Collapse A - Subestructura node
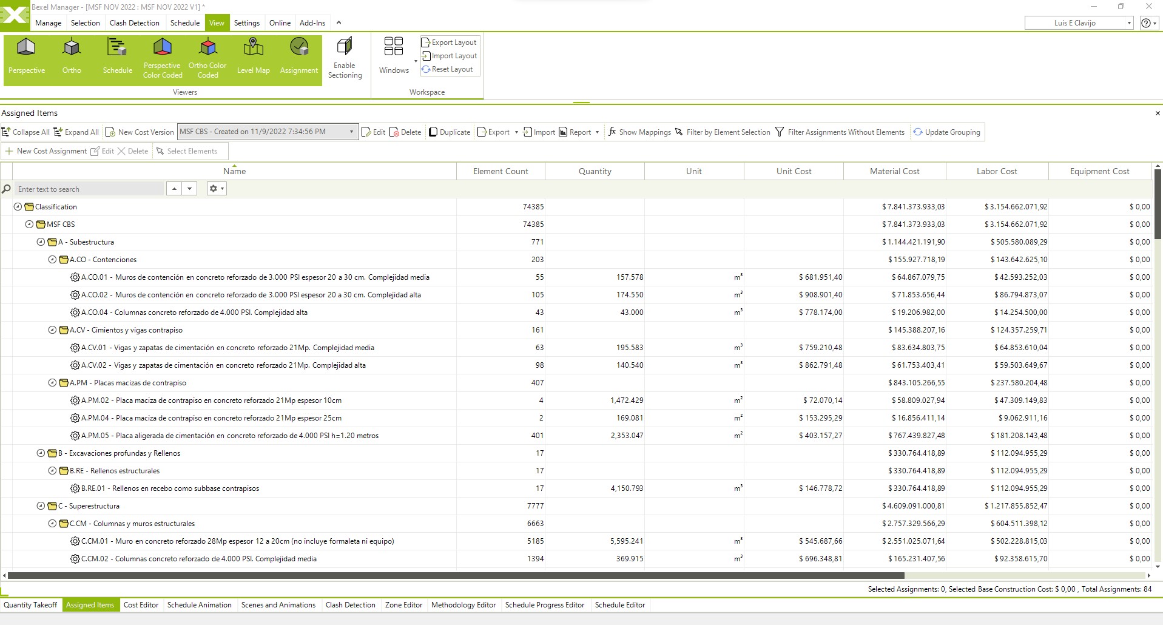 coord(41,242)
